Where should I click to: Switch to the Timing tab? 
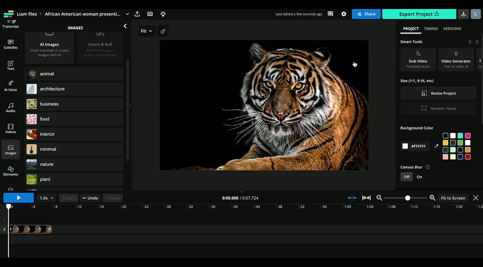click(431, 29)
